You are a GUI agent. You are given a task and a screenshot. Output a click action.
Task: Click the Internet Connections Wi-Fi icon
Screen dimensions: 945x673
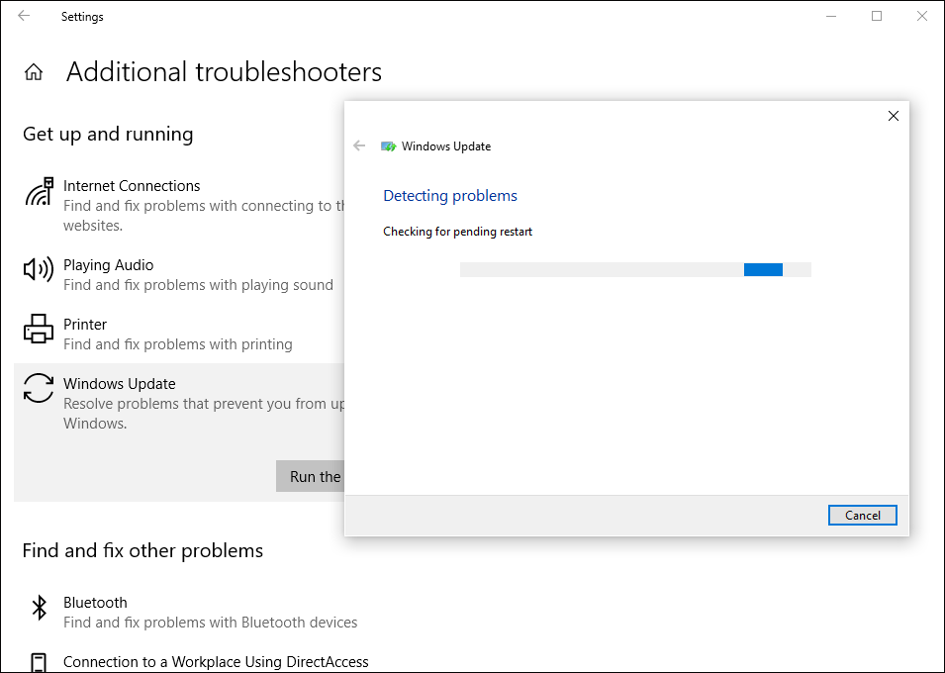[39, 191]
